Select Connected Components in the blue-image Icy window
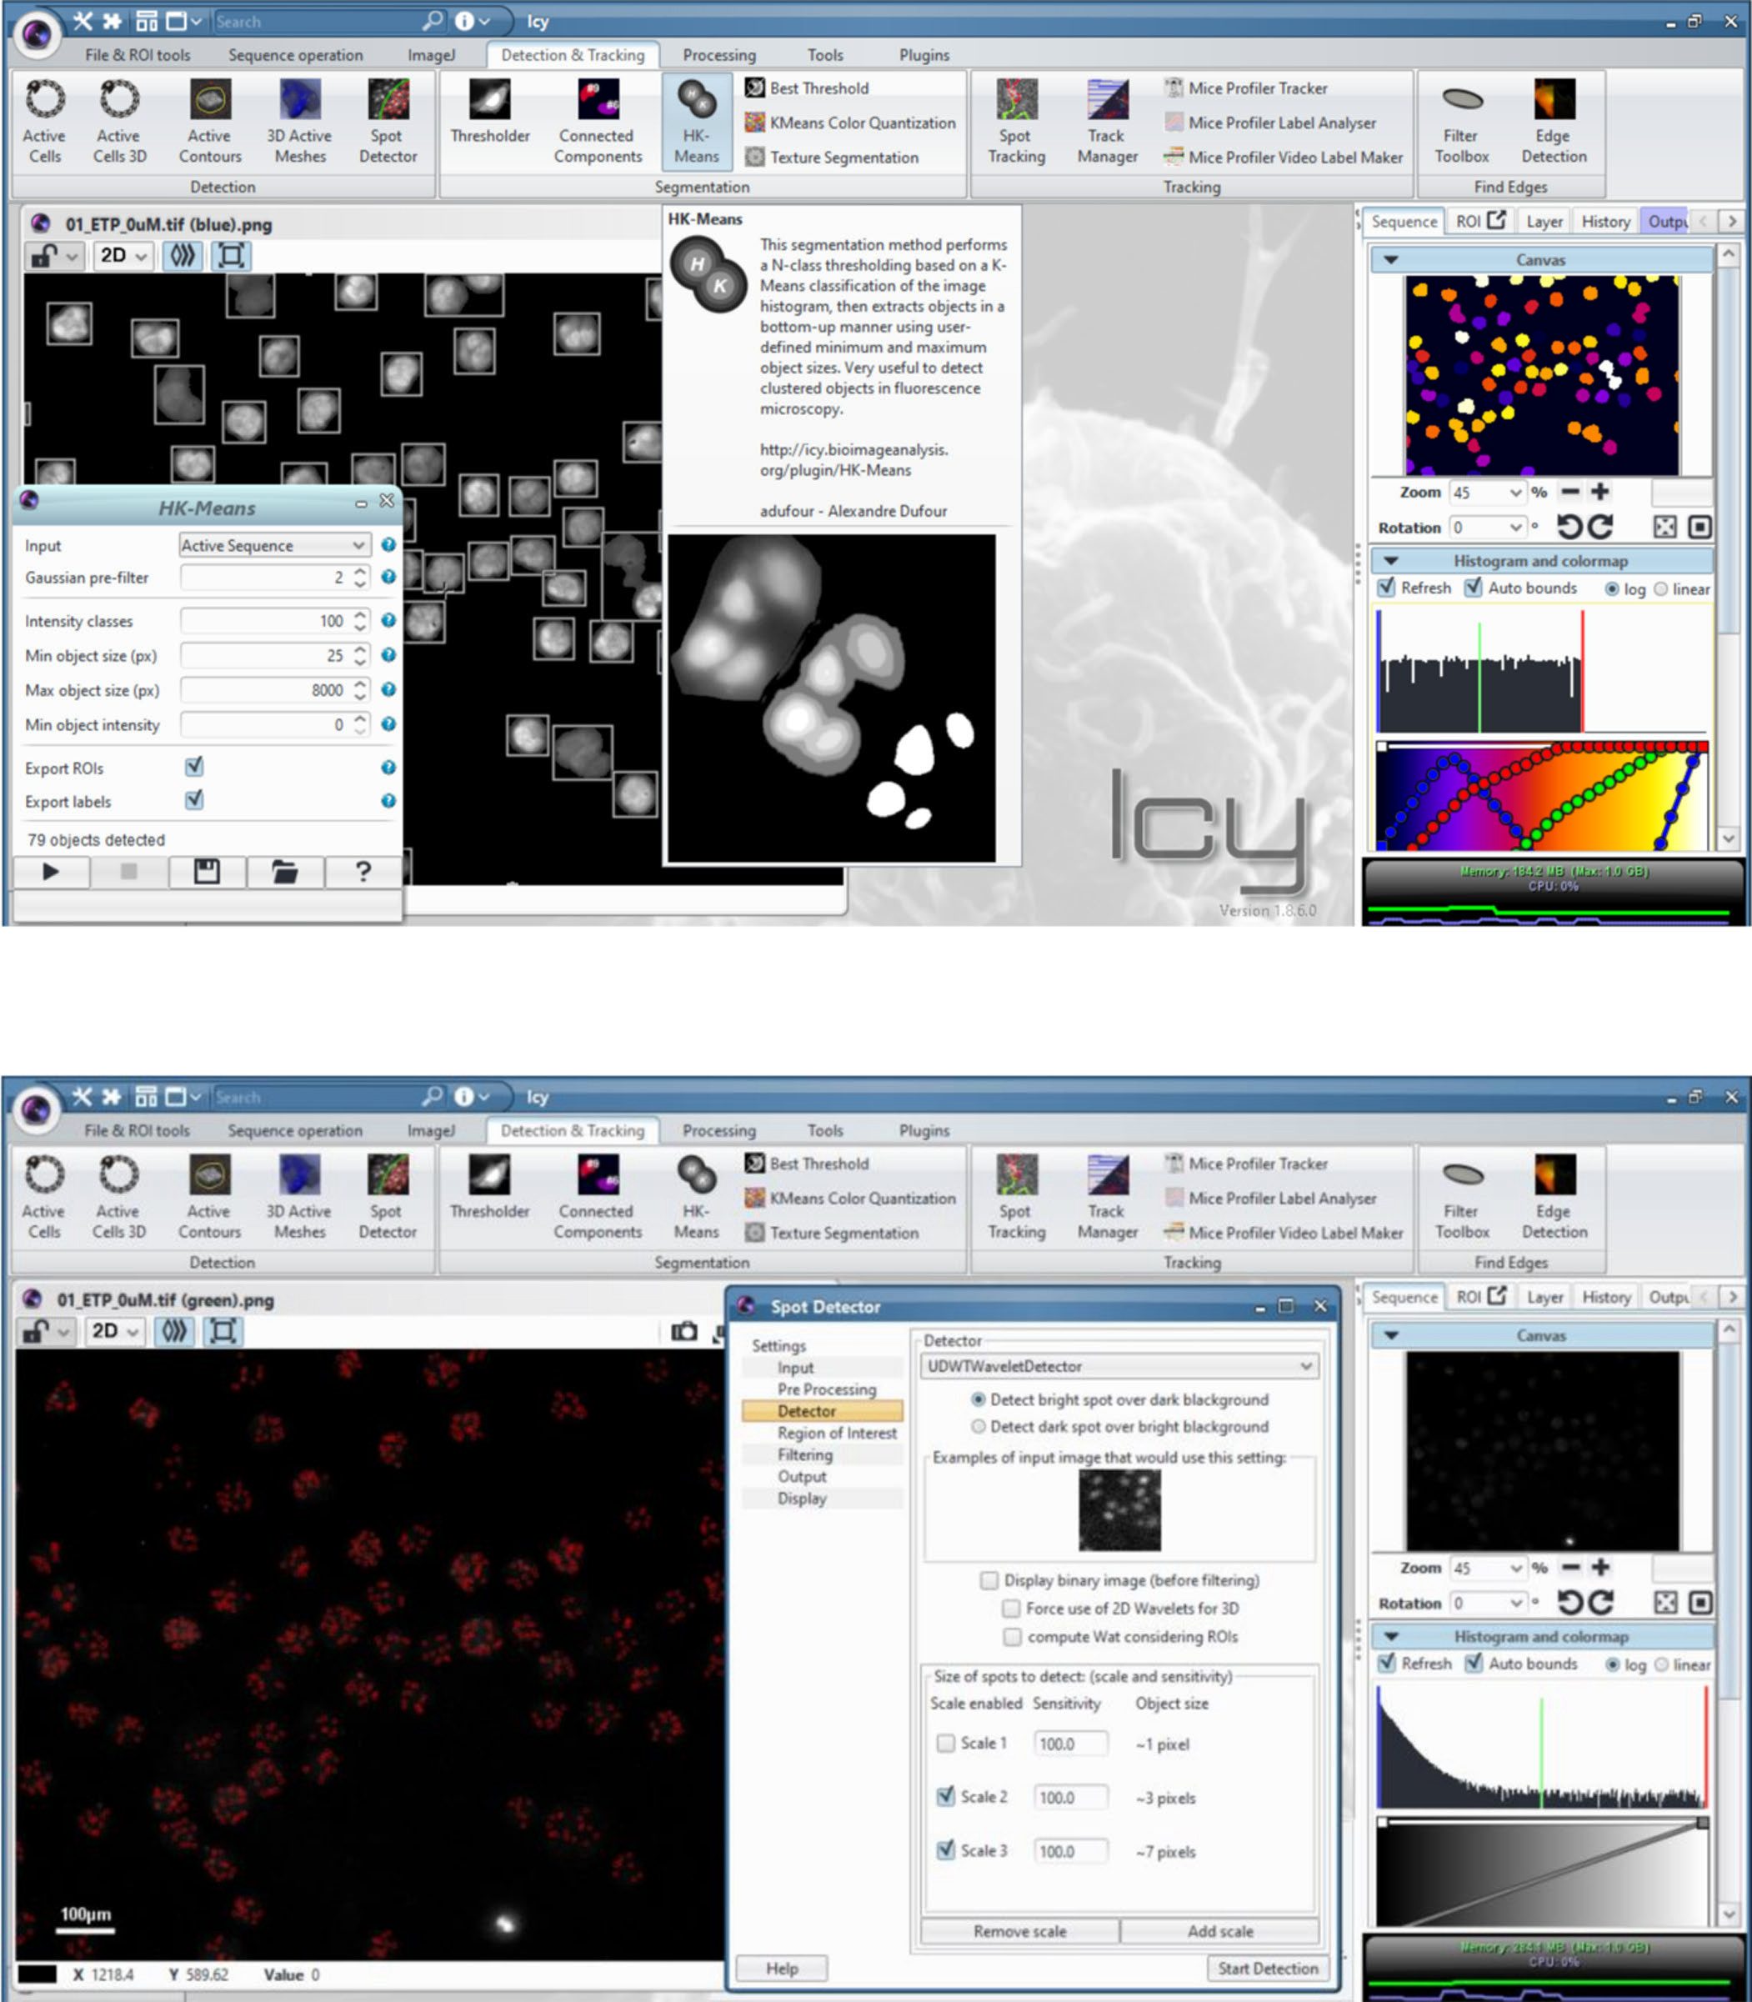This screenshot has width=1752, height=2002. click(x=598, y=123)
